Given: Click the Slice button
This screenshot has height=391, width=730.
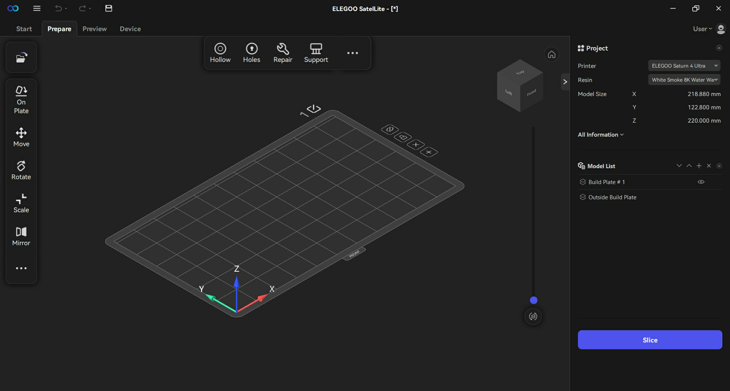Looking at the screenshot, I should coord(650,340).
